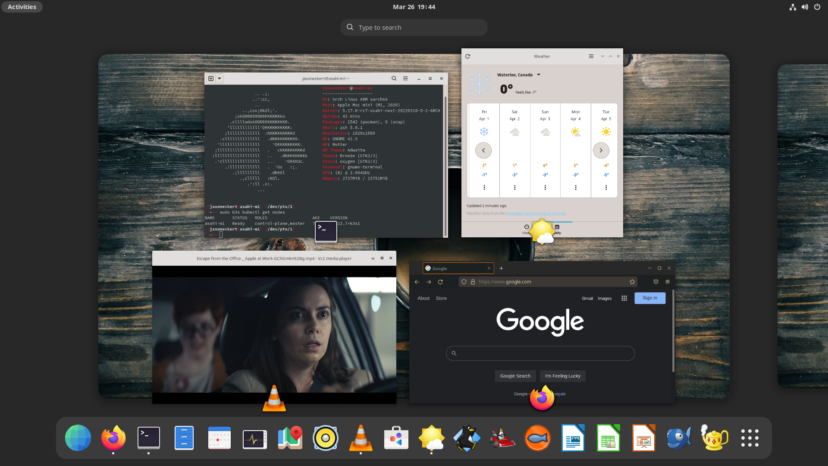Click the Store link on the Google page
The image size is (828, 466).
tap(441, 299)
